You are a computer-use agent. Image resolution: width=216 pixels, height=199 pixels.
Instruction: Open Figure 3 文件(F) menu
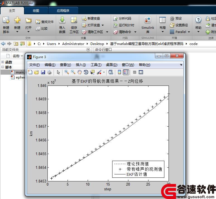tap(34, 65)
